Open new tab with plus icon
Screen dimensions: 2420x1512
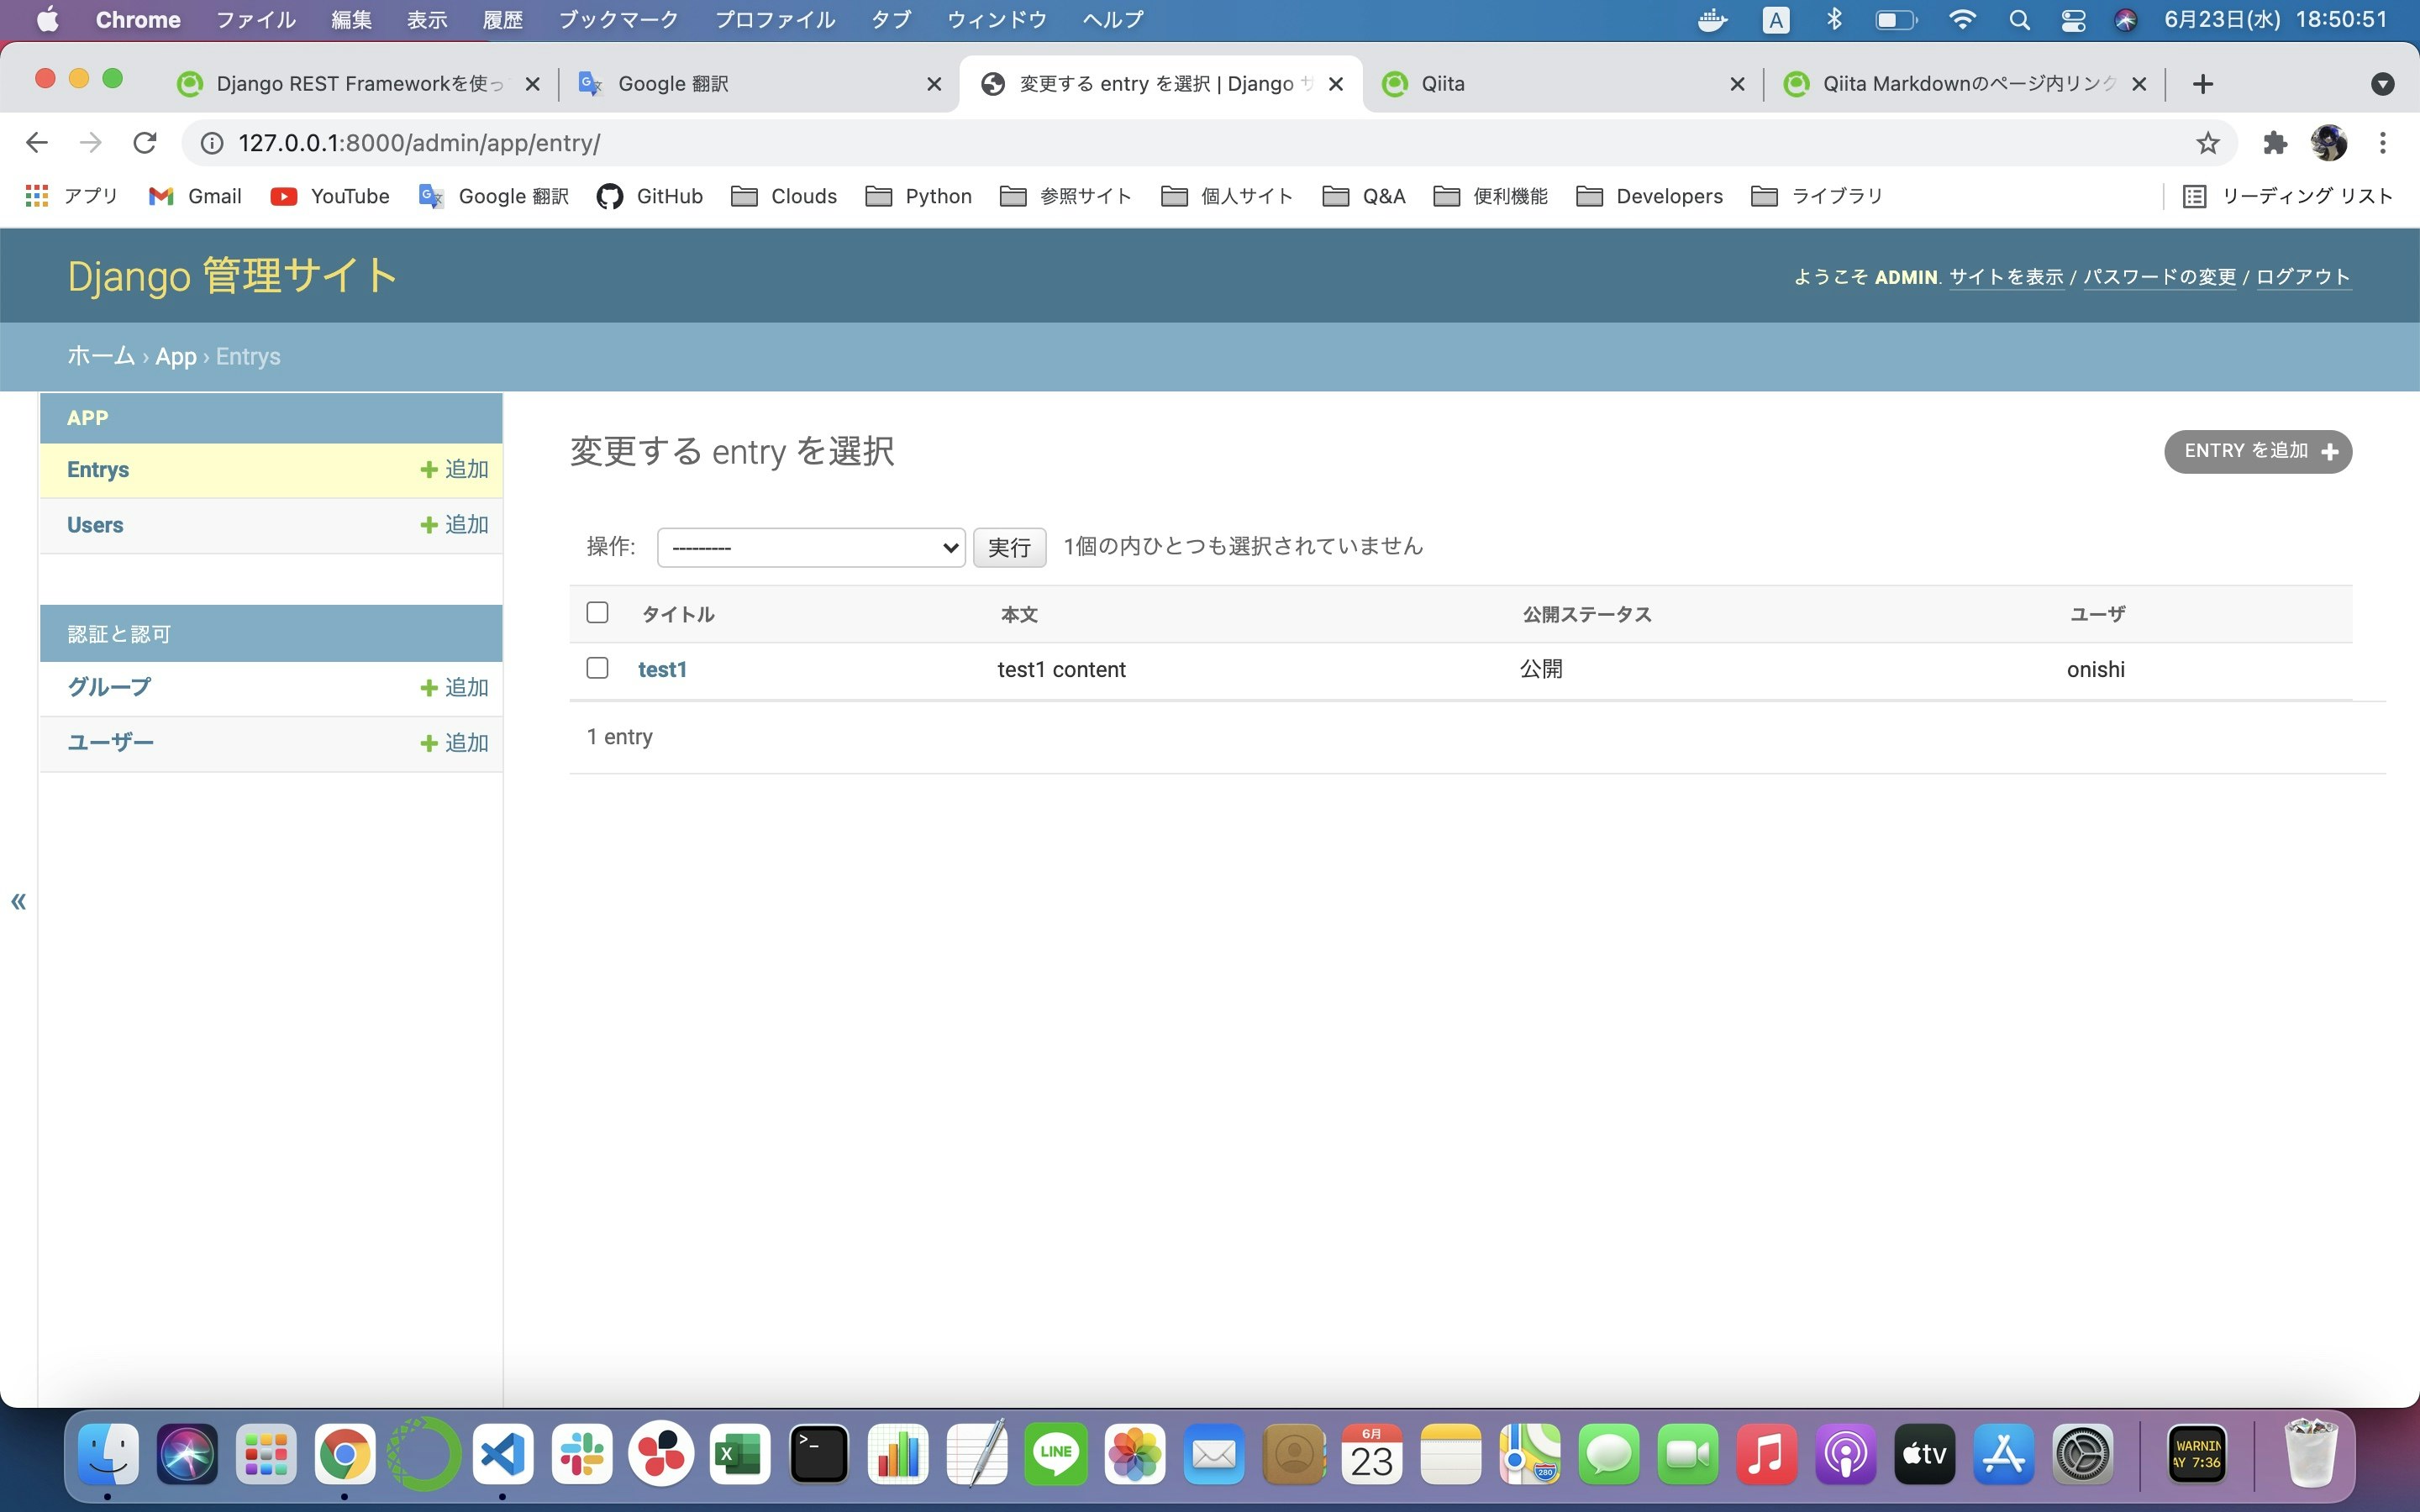pos(2202,84)
